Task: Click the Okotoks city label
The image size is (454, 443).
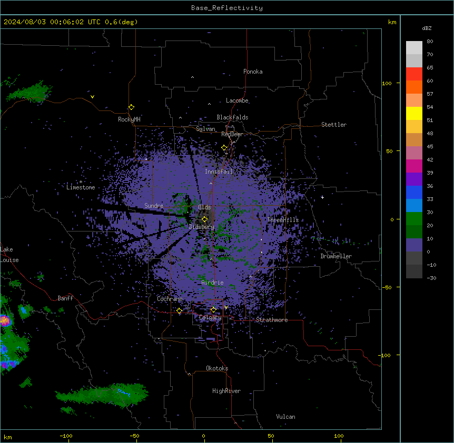Action: [x=217, y=368]
